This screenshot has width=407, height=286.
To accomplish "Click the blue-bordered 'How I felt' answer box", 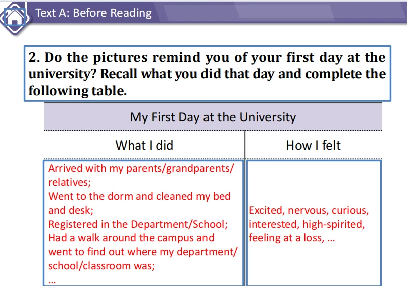I will click(314, 223).
